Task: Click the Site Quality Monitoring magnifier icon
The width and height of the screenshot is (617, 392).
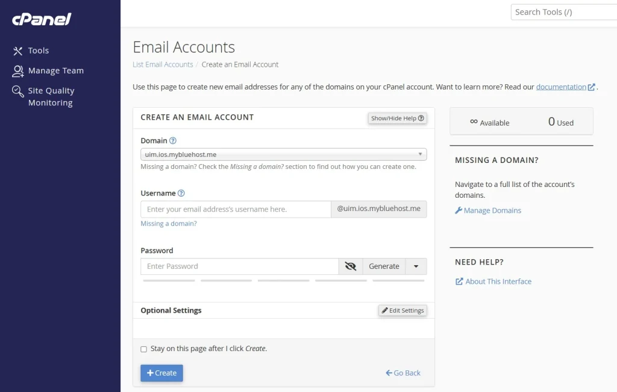Action: click(x=18, y=91)
